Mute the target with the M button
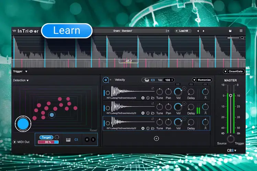This screenshot has height=171, width=257. (87, 140)
